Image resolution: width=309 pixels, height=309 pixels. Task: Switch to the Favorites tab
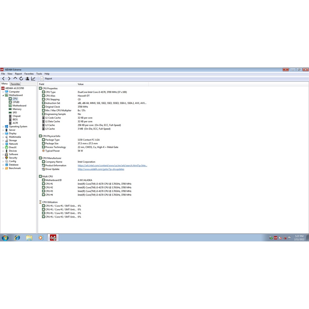pos(15,84)
